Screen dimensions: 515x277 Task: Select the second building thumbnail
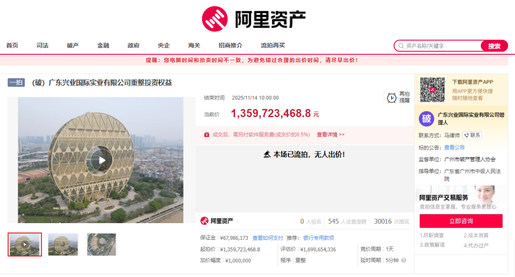[x=63, y=245]
